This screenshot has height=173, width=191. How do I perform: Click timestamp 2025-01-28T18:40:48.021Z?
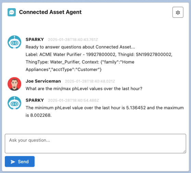(x=90, y=81)
